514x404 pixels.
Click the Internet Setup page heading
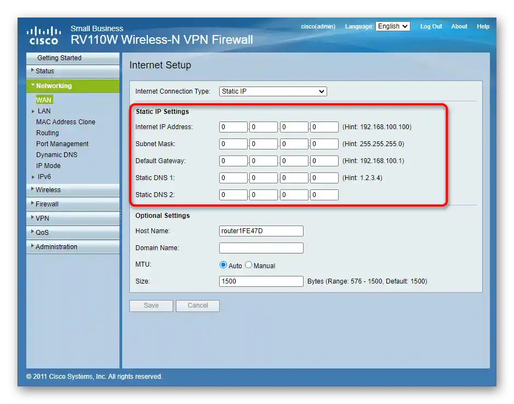coord(160,65)
